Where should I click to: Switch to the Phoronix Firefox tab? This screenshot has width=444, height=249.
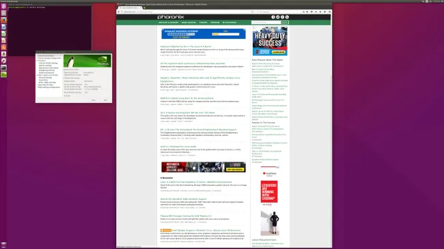coord(130,8)
